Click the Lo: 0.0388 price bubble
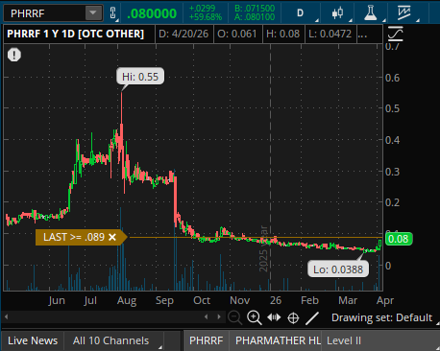Image resolution: width=440 pixels, height=351 pixels. (338, 269)
